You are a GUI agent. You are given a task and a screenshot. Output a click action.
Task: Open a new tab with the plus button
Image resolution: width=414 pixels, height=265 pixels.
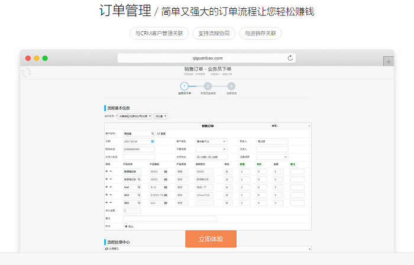[x=389, y=62]
